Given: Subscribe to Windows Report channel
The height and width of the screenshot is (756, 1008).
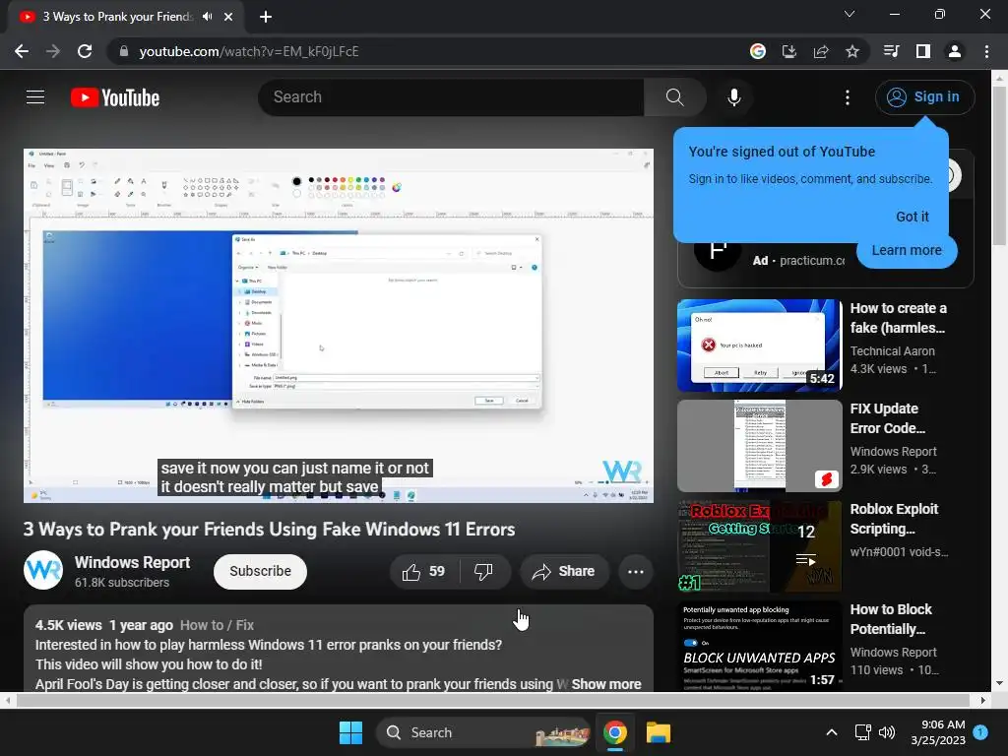Looking at the screenshot, I should pyautogui.click(x=260, y=572).
